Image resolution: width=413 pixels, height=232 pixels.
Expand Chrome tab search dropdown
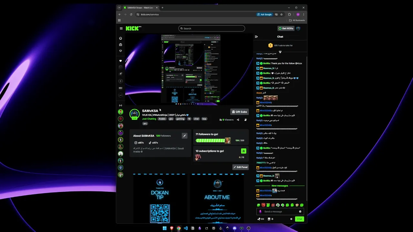pos(119,8)
